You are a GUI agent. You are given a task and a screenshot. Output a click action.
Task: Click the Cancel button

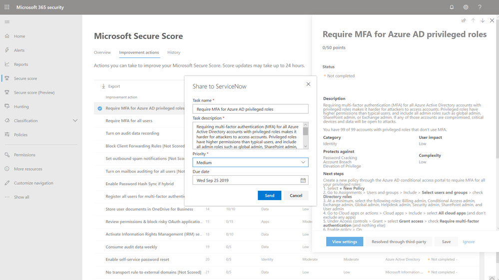coord(296,196)
